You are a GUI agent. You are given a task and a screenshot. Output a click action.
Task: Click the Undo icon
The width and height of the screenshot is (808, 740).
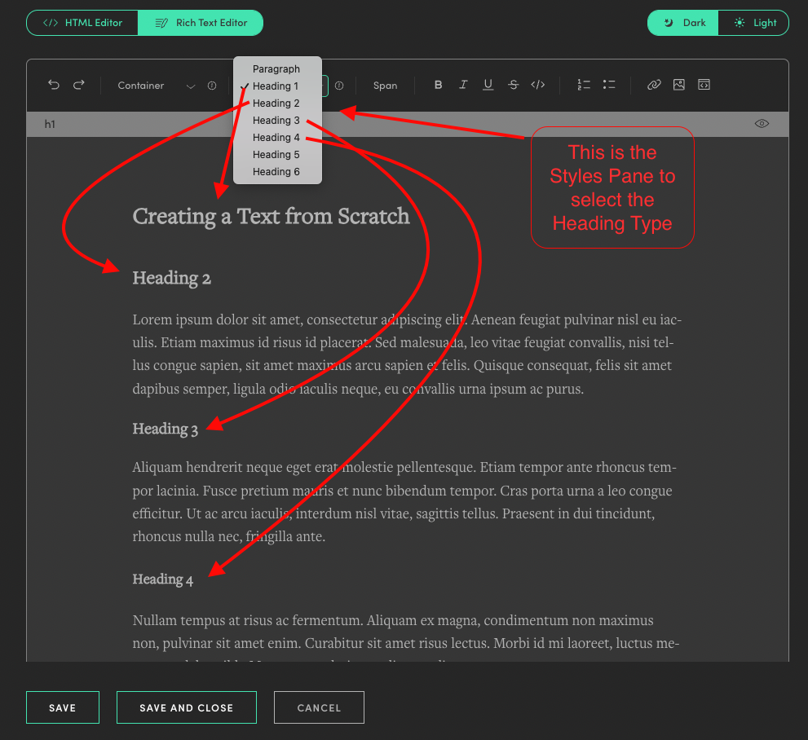53,84
